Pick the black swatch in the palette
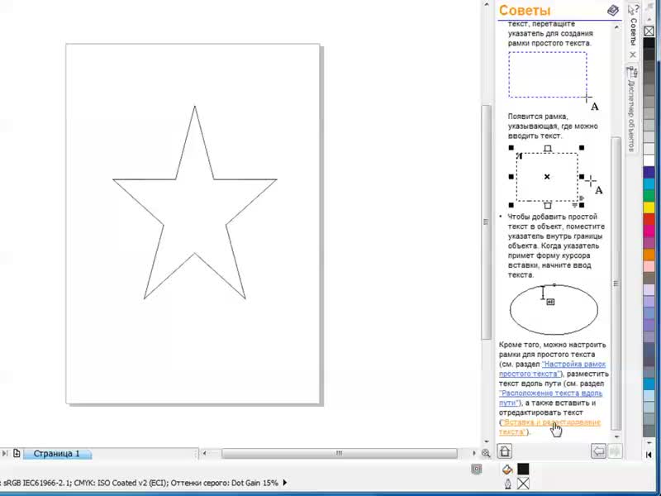 (649, 43)
